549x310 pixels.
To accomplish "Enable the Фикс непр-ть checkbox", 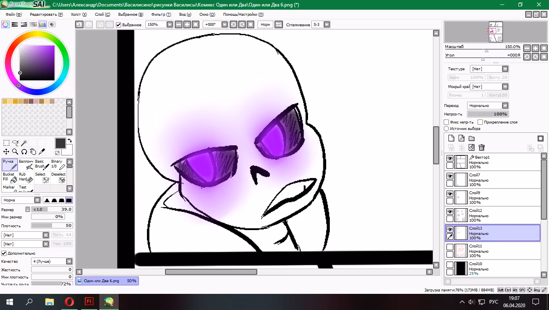I will 446,122.
